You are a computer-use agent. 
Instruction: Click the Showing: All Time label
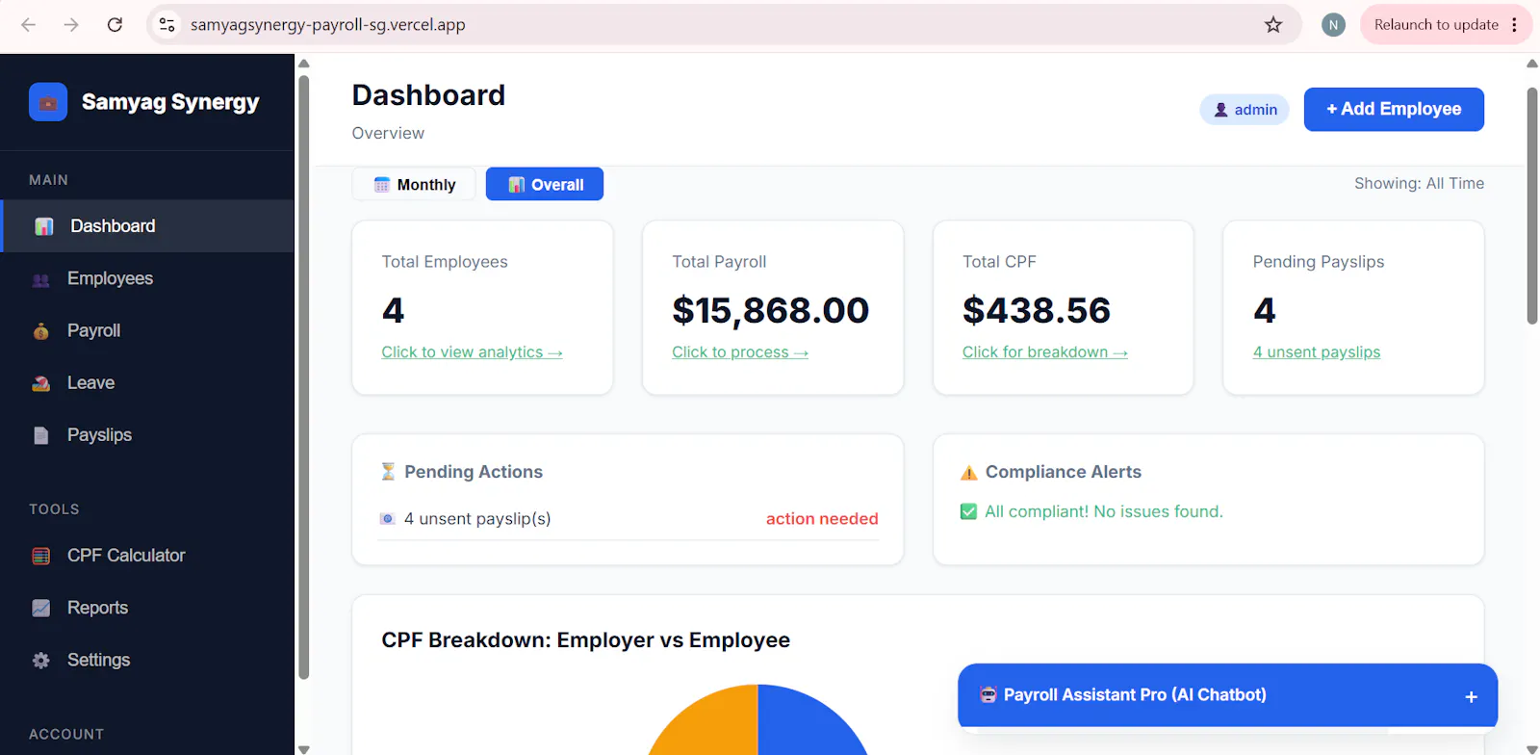(1419, 184)
